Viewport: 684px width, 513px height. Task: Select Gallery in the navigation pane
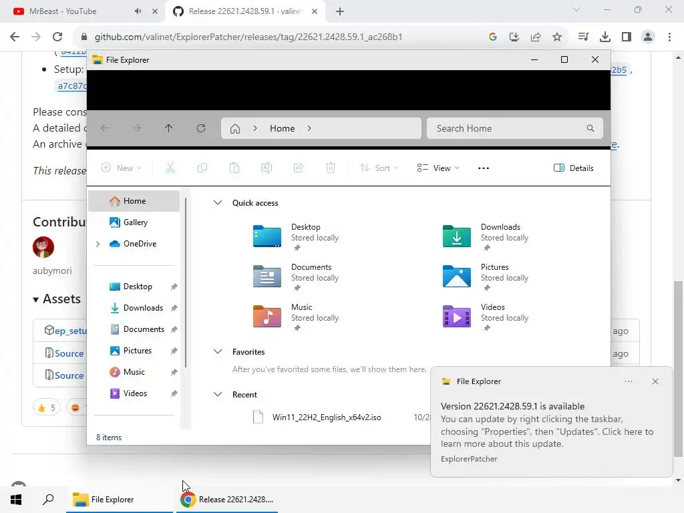[134, 222]
